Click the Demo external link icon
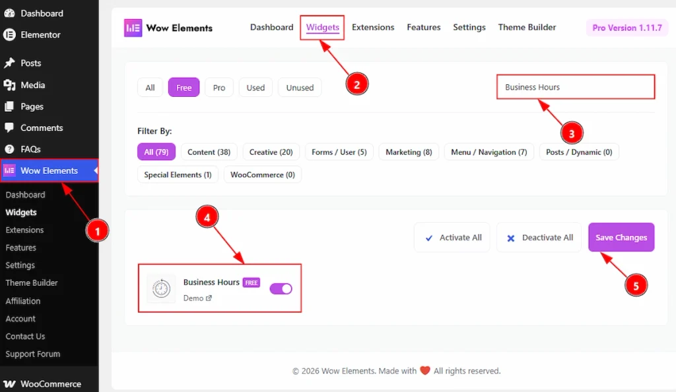This screenshot has width=676, height=392. (x=209, y=298)
